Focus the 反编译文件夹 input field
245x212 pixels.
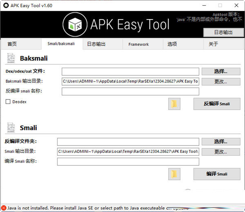click(x=128, y=142)
